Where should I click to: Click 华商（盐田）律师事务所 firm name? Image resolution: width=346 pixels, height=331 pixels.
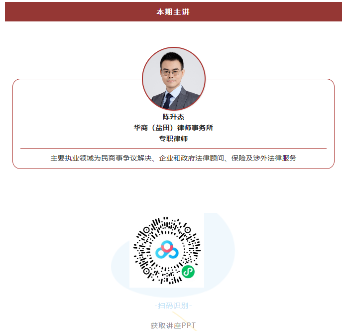[x=173, y=128]
